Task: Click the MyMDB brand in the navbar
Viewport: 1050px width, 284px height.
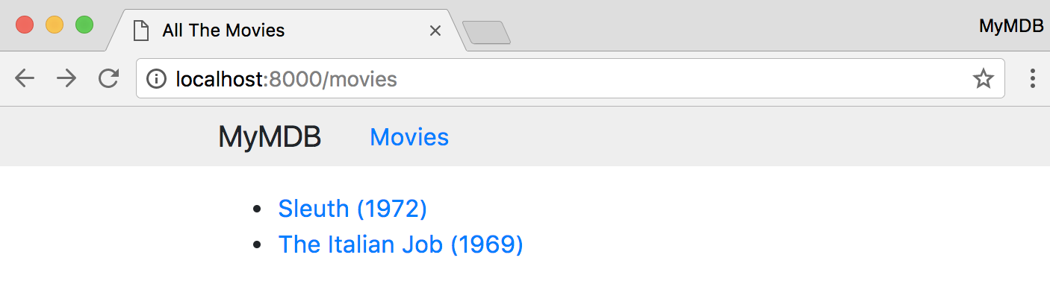Action: (270, 137)
